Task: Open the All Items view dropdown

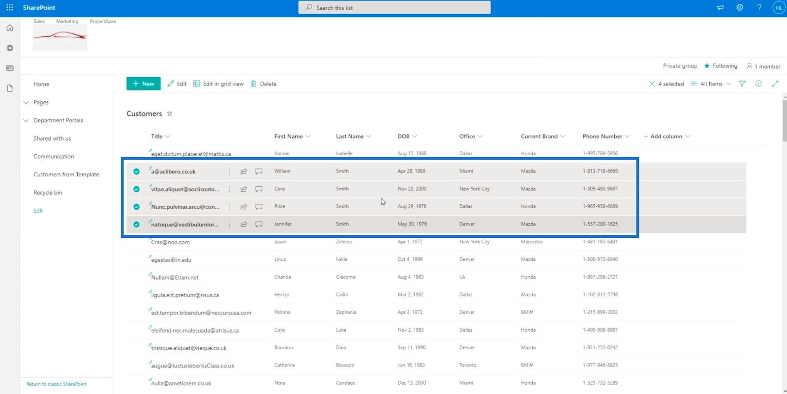Action: point(711,84)
